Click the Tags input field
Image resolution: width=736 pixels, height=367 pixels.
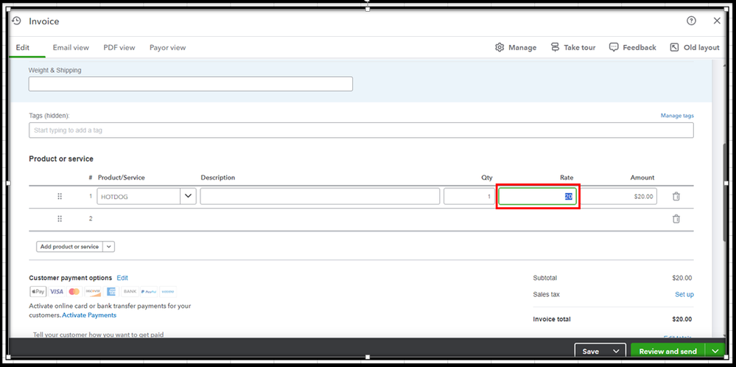coord(361,130)
